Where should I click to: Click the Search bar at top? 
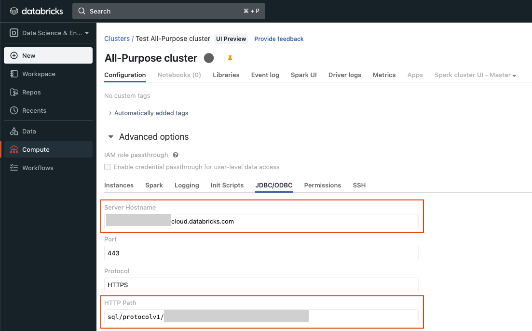pyautogui.click(x=169, y=11)
